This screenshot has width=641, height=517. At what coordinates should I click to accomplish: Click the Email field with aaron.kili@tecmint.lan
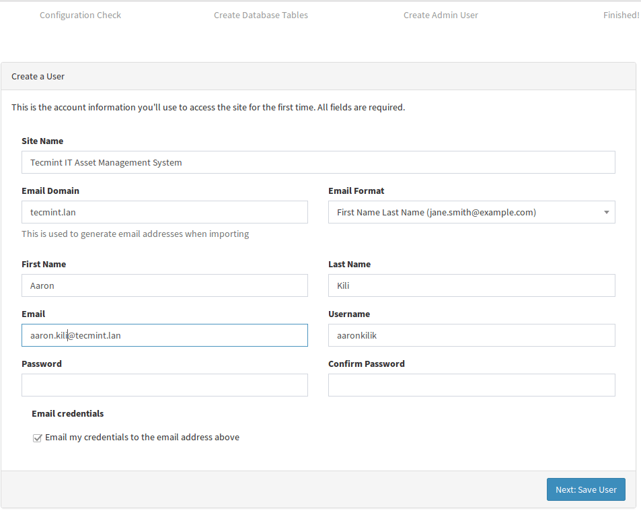point(165,335)
